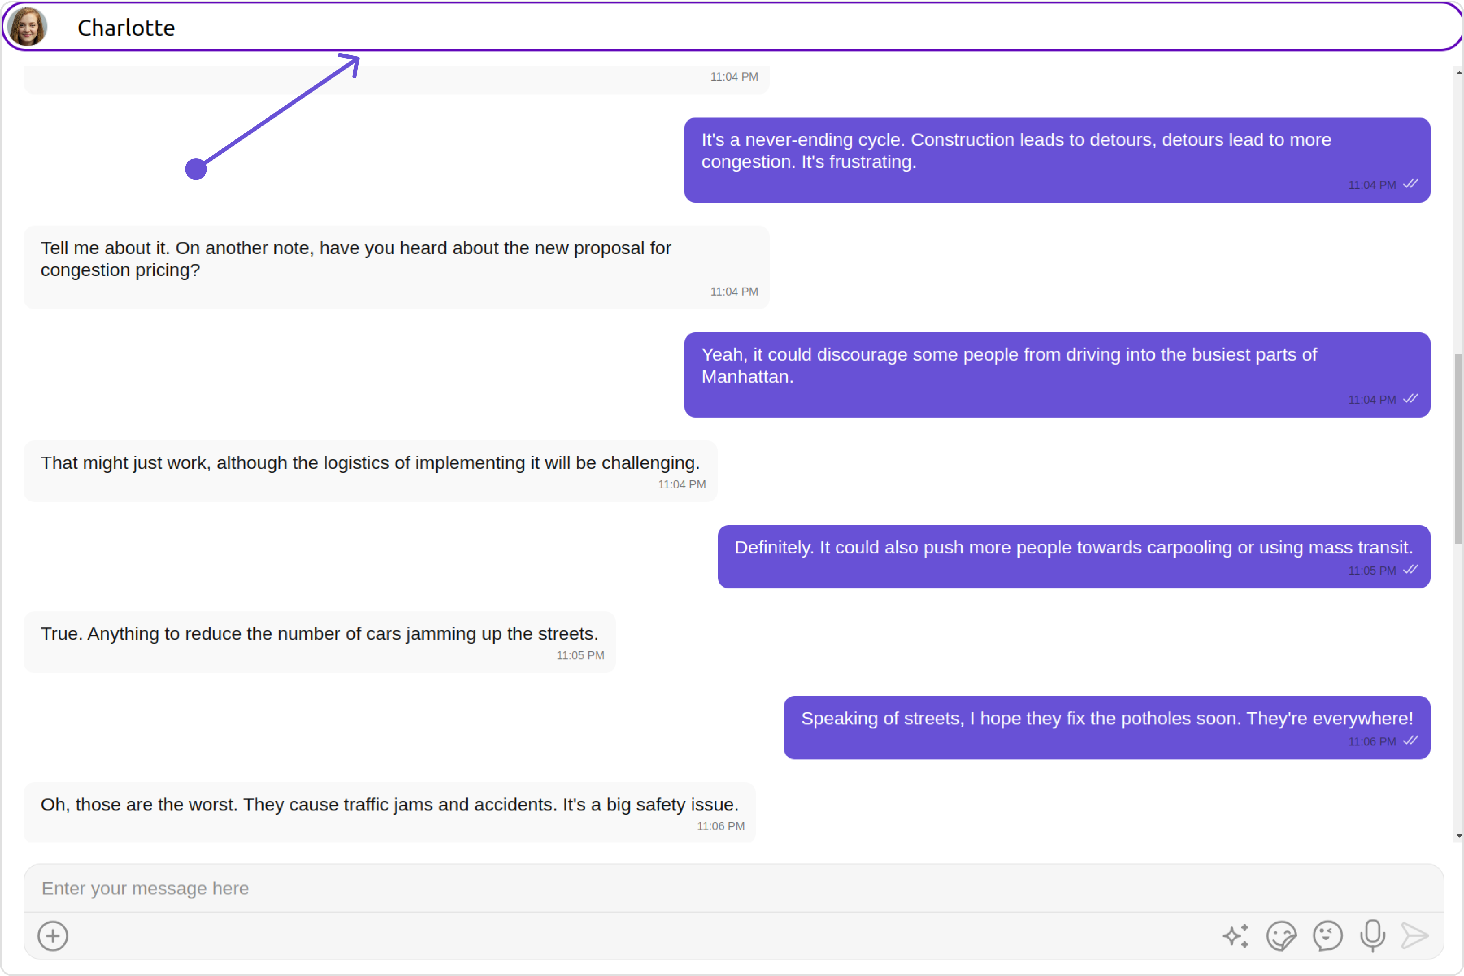Click read receipt on potholes message
The height and width of the screenshot is (976, 1464).
pyautogui.click(x=1410, y=741)
